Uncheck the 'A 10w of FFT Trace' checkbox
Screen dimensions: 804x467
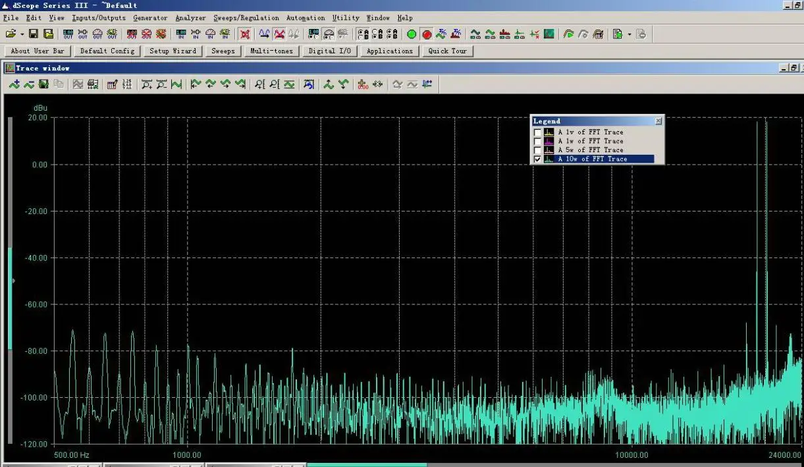pos(537,159)
